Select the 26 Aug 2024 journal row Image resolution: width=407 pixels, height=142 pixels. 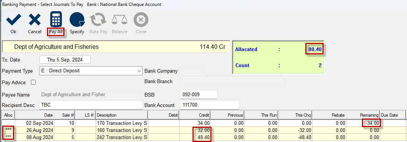[x=203, y=130]
